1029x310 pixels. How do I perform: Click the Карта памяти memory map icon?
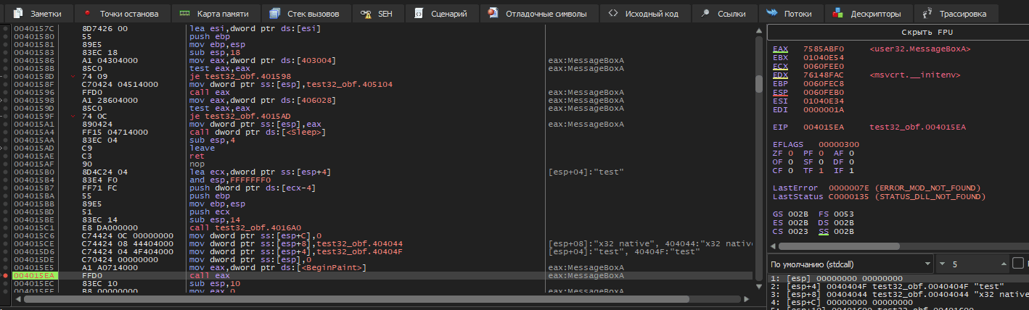(185, 13)
